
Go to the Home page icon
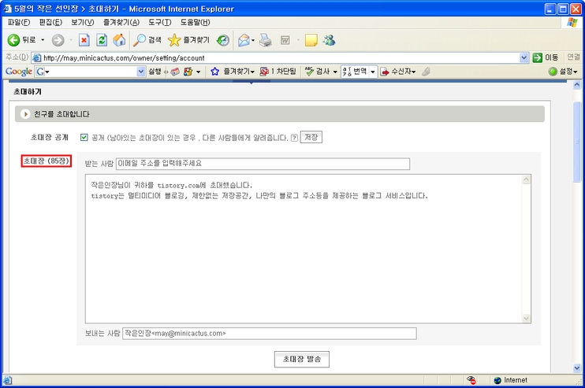pyautogui.click(x=119, y=40)
